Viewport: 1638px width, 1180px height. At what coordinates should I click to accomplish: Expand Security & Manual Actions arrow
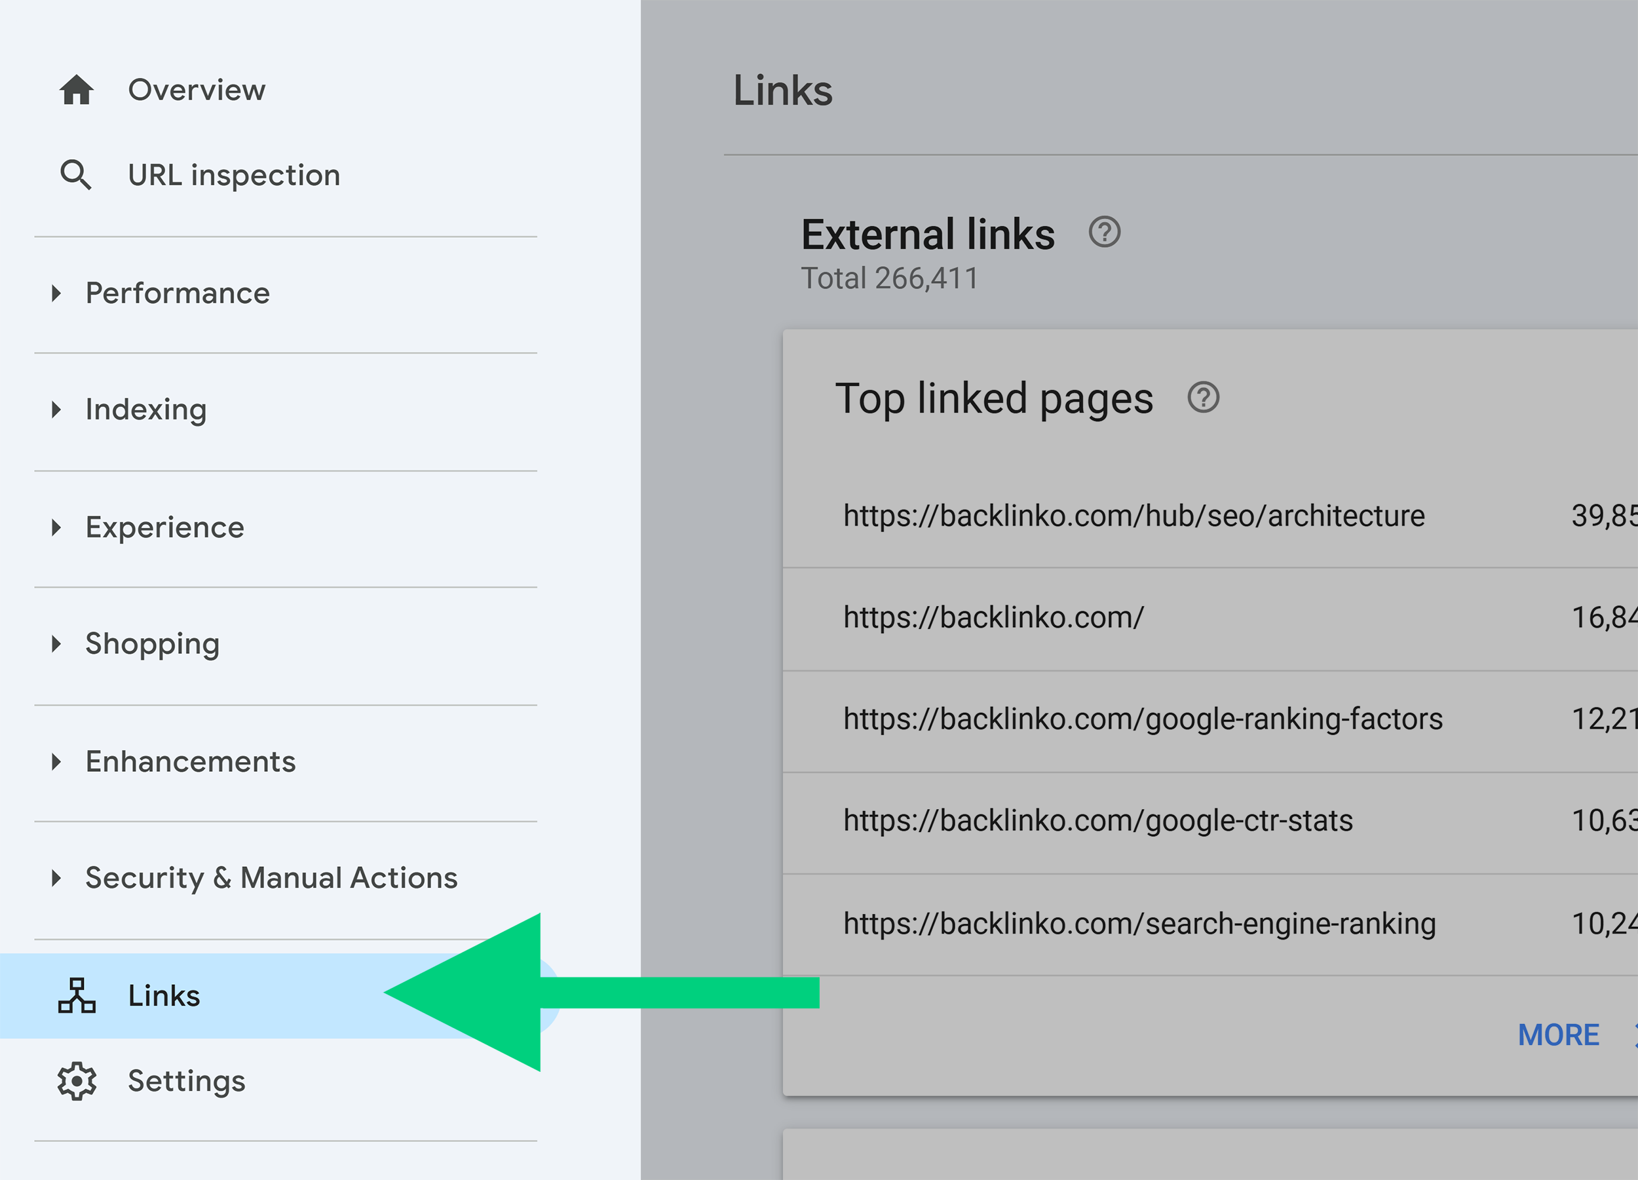(x=56, y=878)
